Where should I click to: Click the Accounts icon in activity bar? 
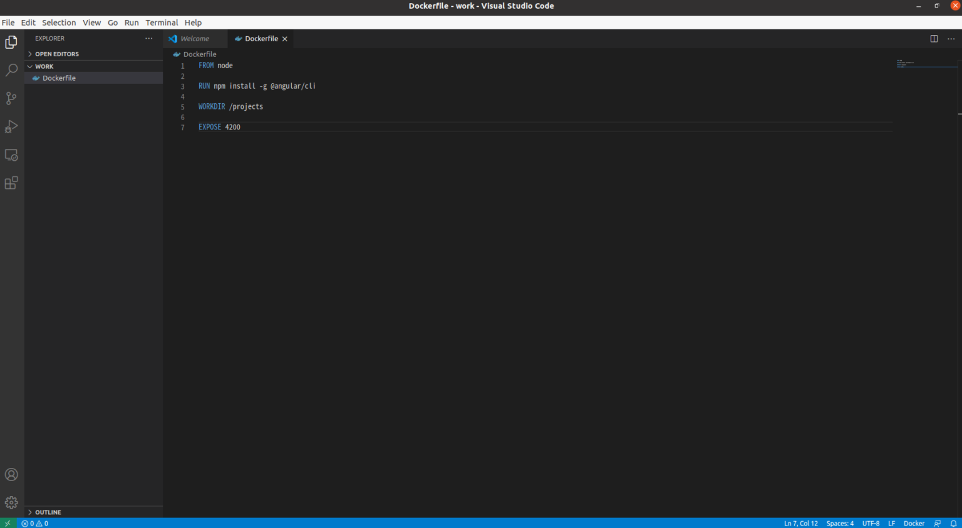(11, 474)
